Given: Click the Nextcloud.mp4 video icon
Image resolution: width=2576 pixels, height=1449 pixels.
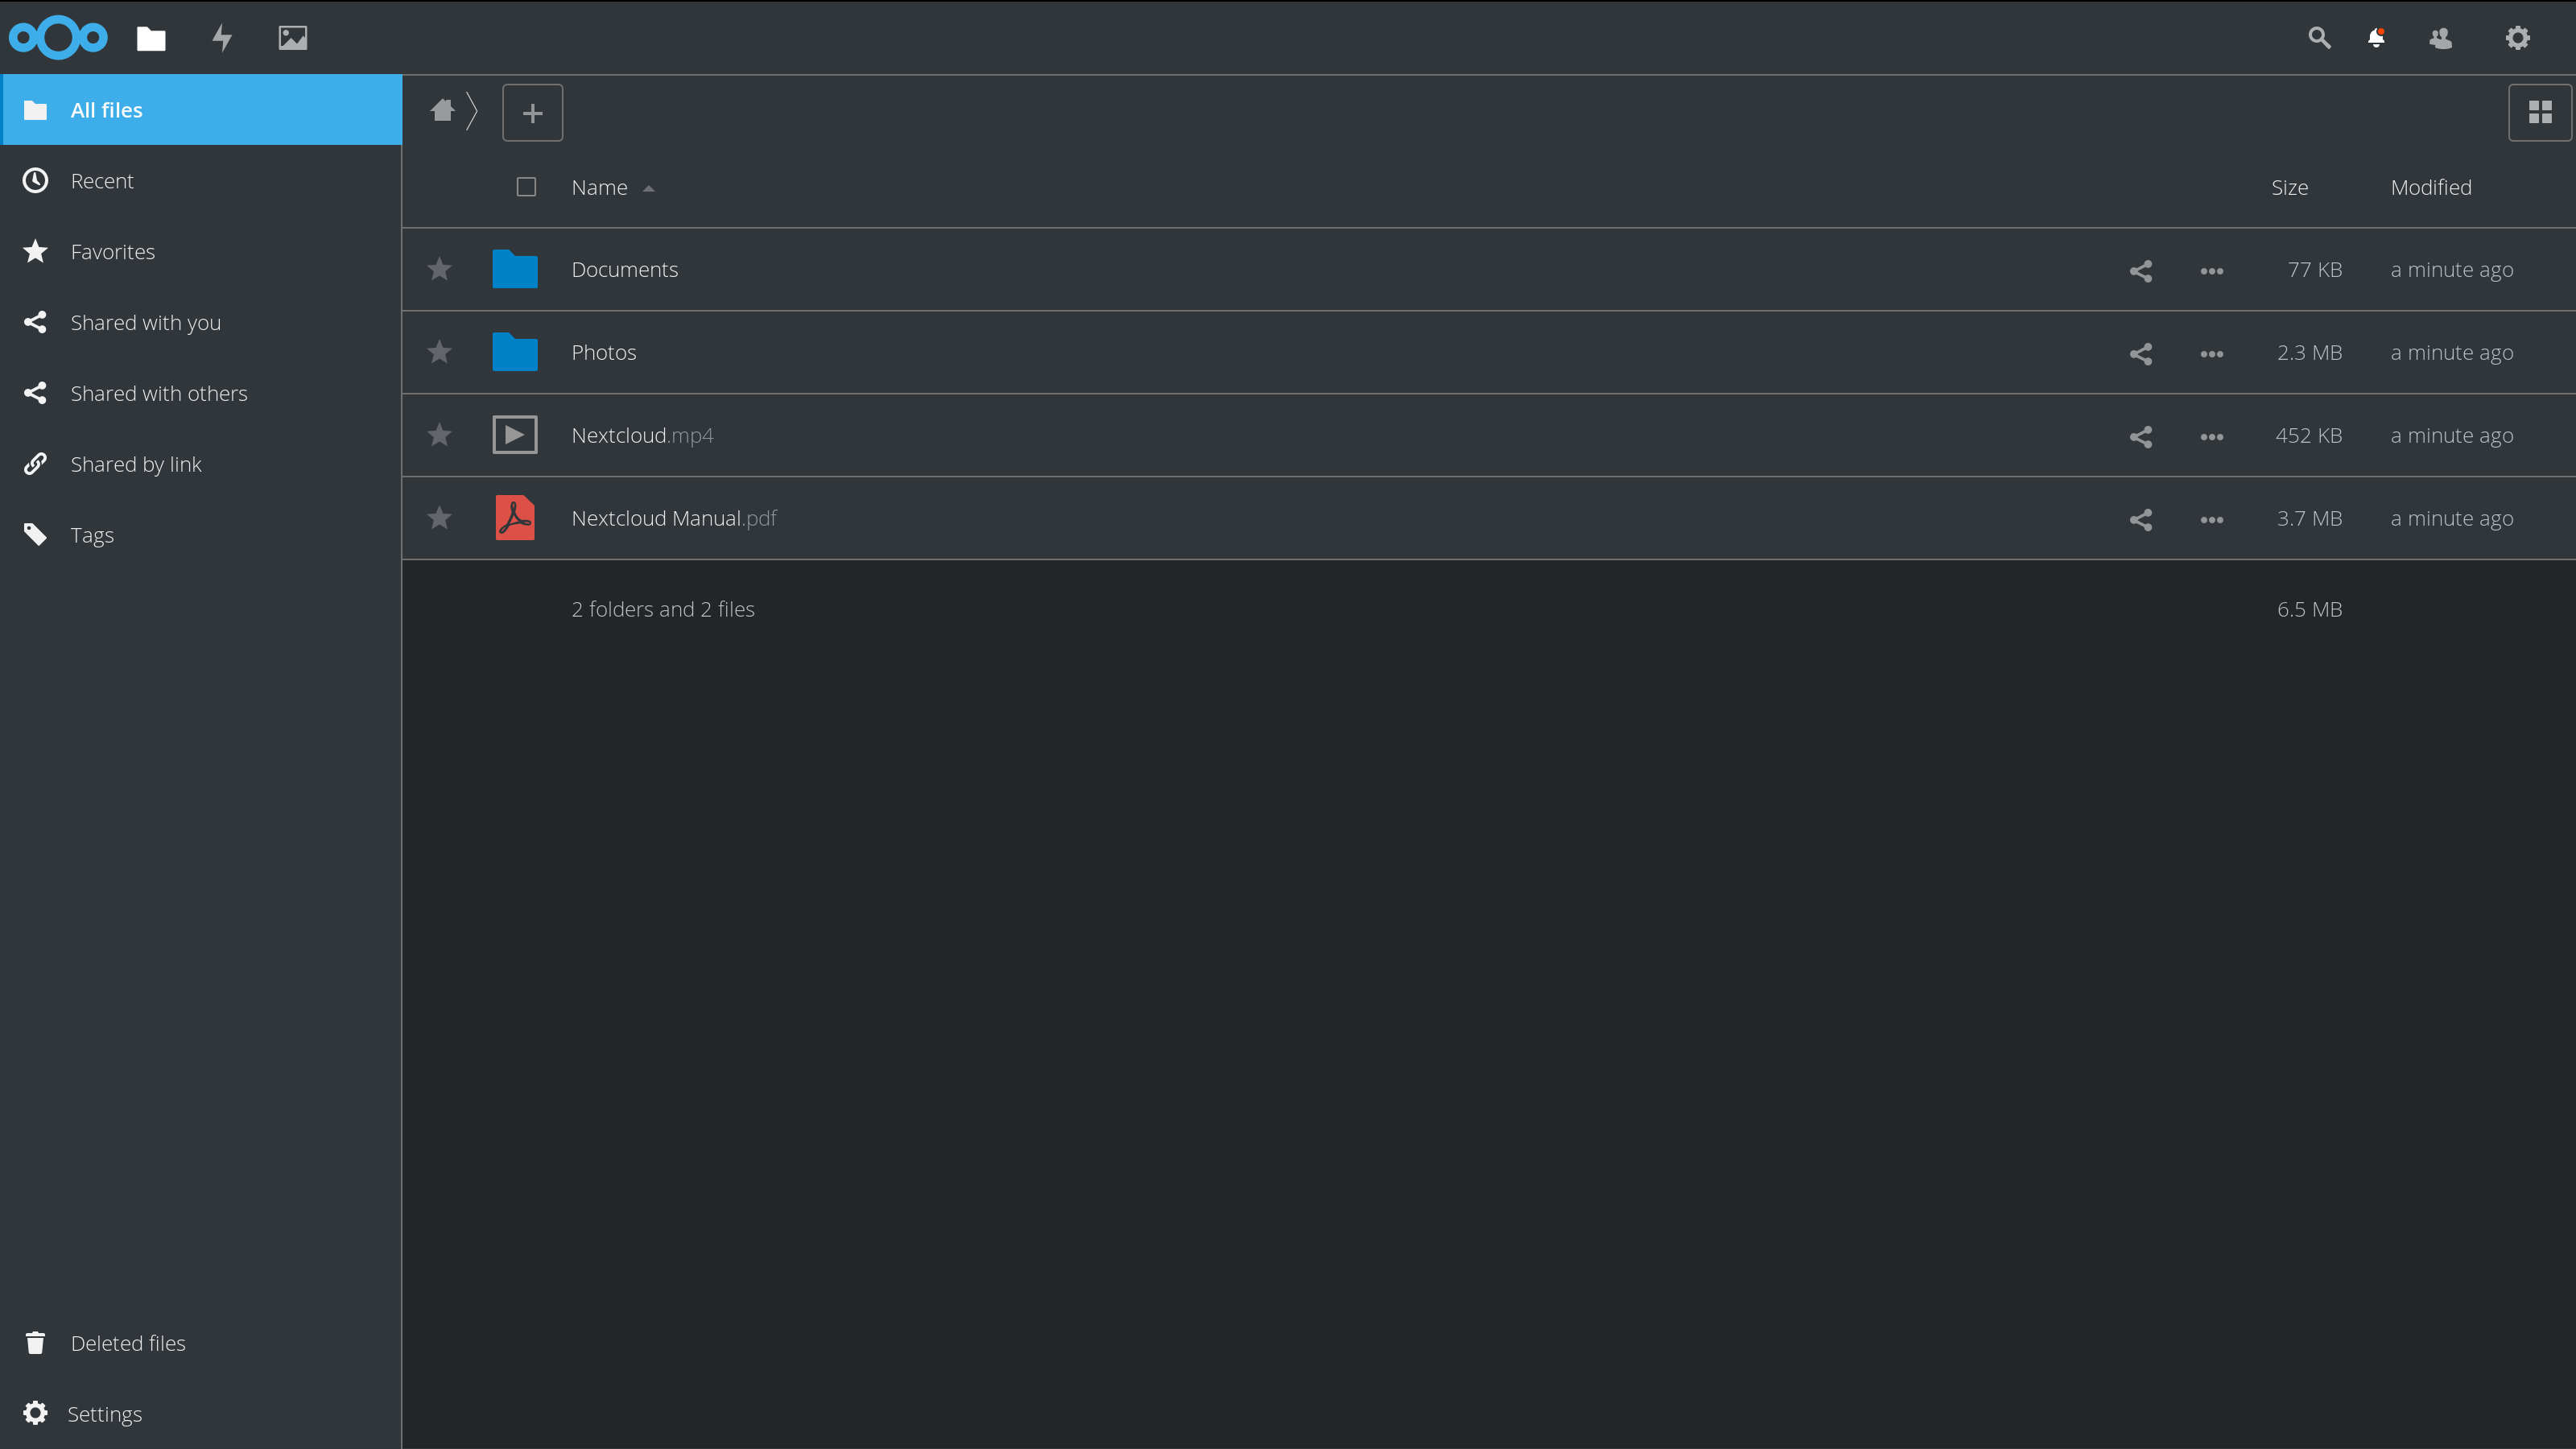Looking at the screenshot, I should click(515, 435).
